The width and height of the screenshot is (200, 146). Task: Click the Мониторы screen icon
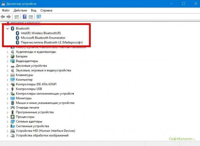pos(13,98)
